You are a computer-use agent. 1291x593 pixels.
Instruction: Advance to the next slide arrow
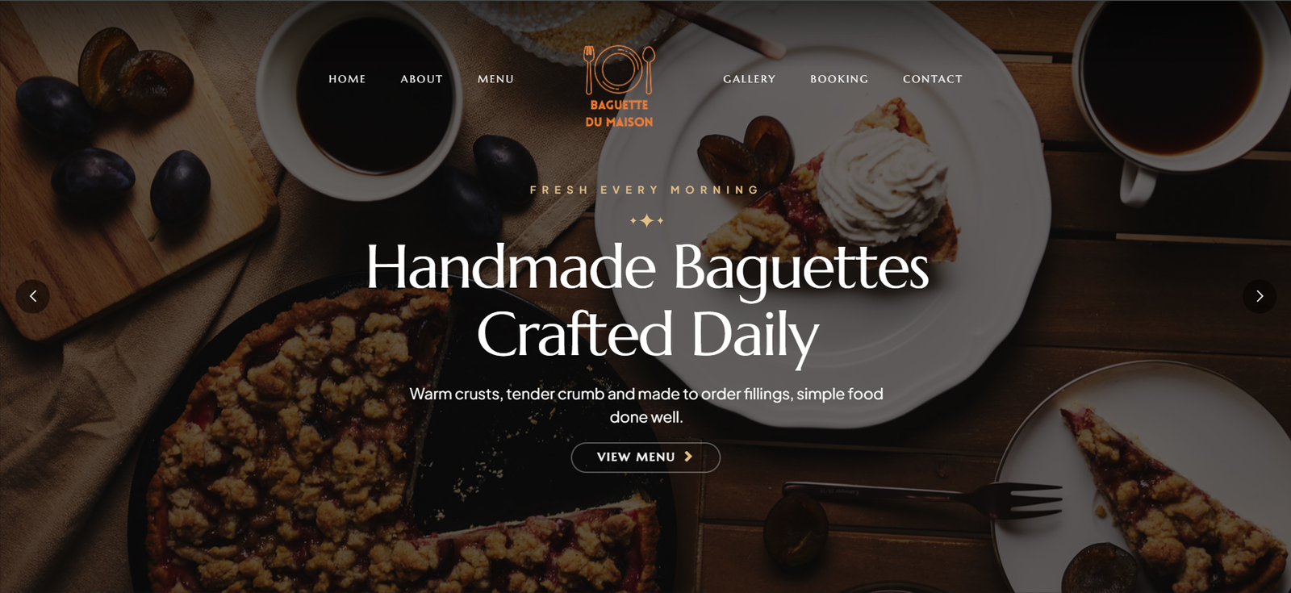pyautogui.click(x=1259, y=296)
